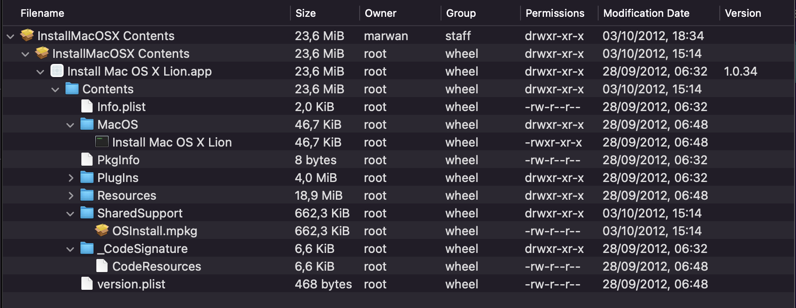Select the MacOS folder name
The width and height of the screenshot is (796, 308).
coord(117,125)
